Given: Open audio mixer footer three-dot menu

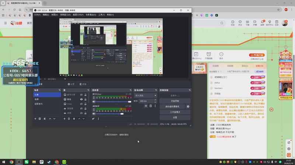Looking at the screenshot, I should (98, 119).
